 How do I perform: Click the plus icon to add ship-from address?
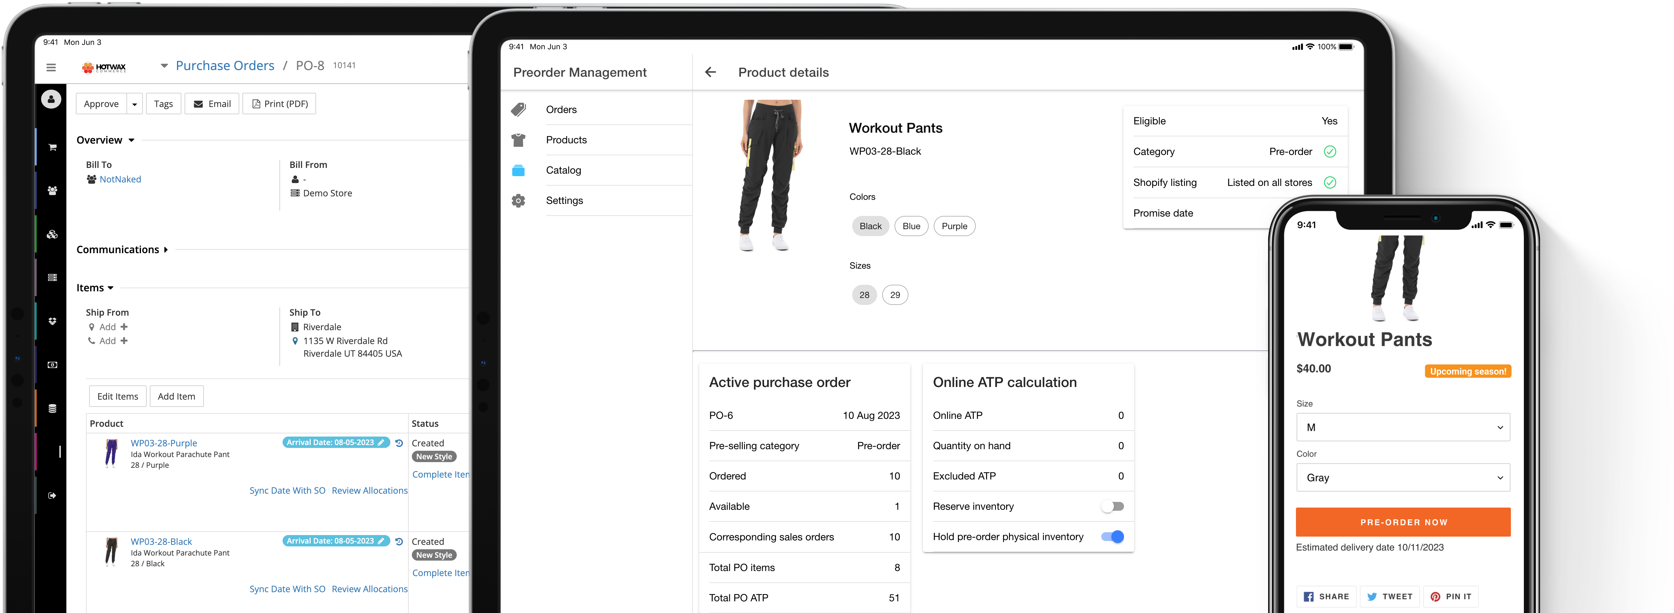pyautogui.click(x=124, y=327)
